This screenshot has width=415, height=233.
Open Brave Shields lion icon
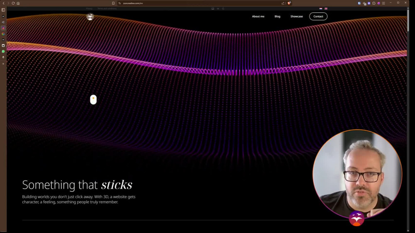[289, 3]
